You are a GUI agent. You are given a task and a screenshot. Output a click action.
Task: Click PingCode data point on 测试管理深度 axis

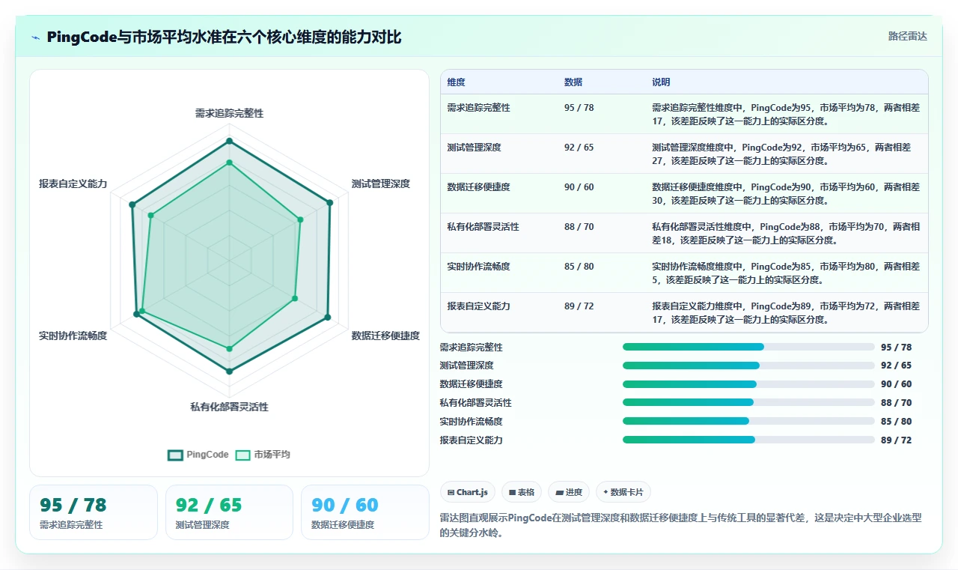coord(329,202)
